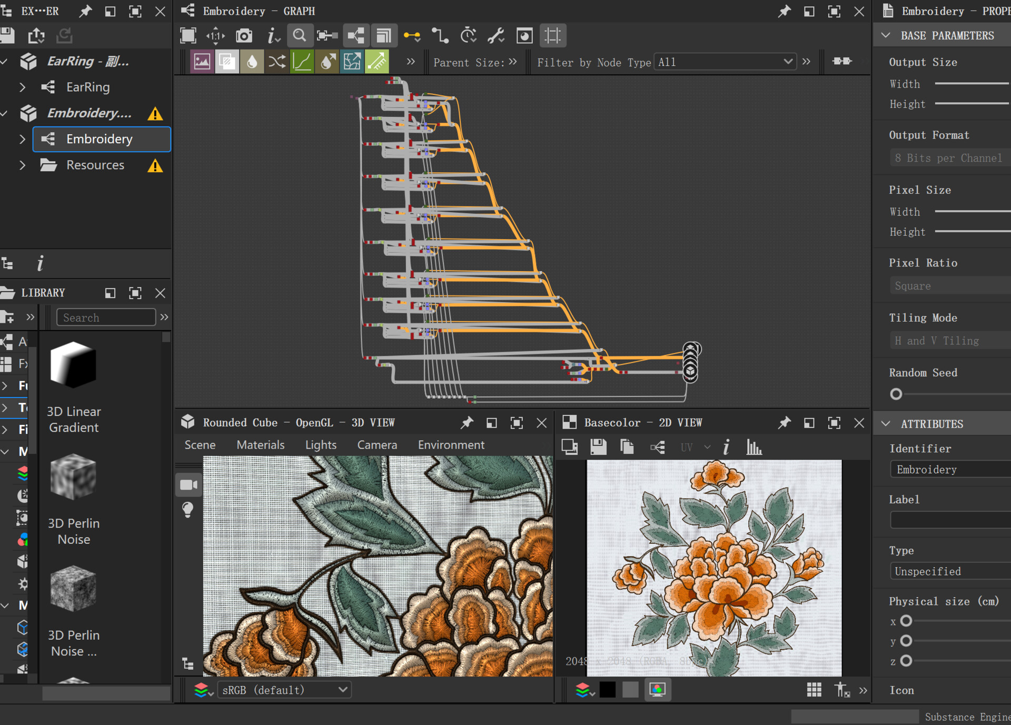Open the Materials menu in 3D view

click(260, 445)
